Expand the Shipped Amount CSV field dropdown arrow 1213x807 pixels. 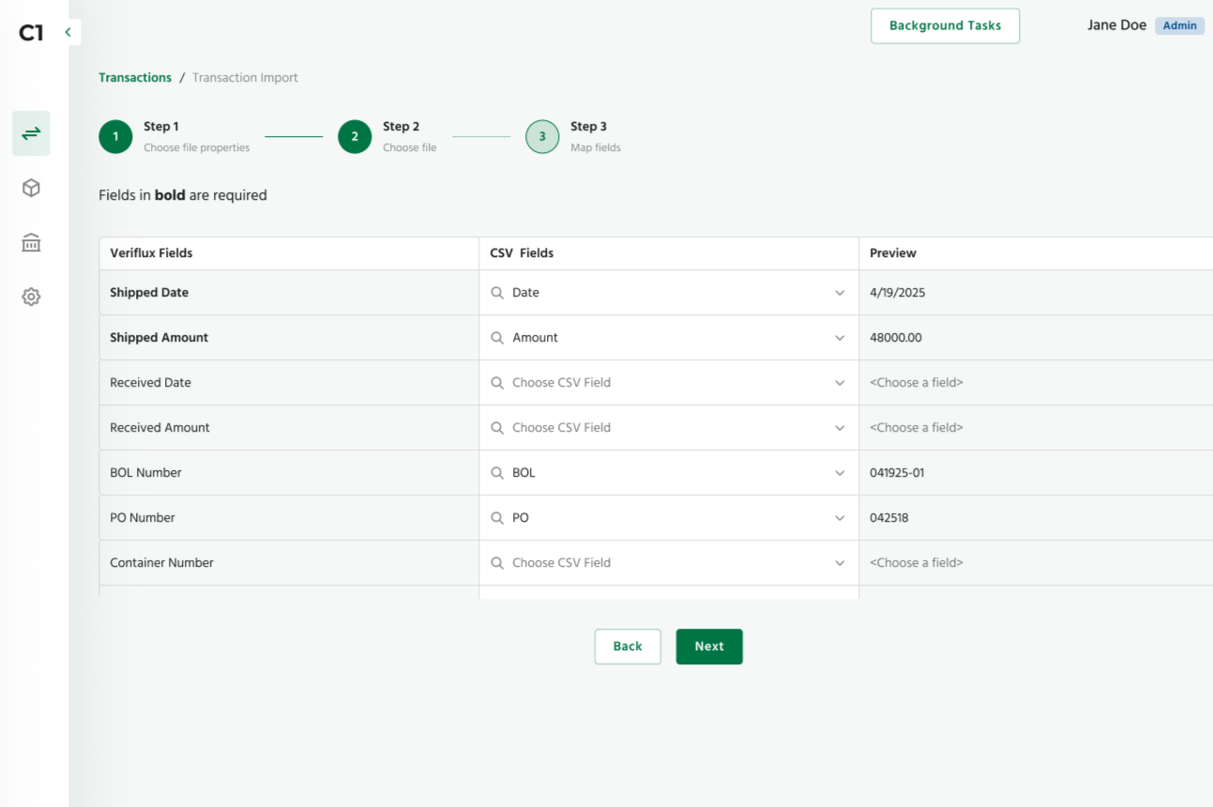click(x=840, y=338)
